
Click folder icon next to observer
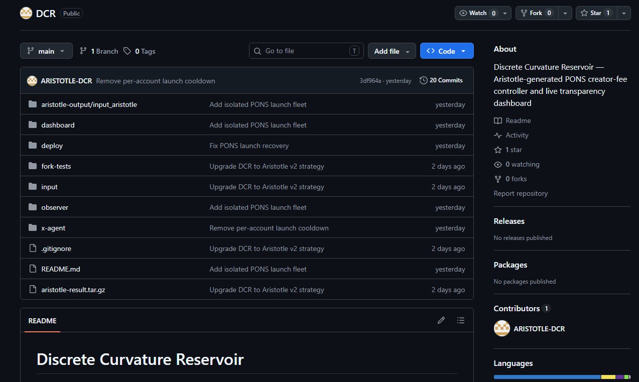pyautogui.click(x=33, y=207)
